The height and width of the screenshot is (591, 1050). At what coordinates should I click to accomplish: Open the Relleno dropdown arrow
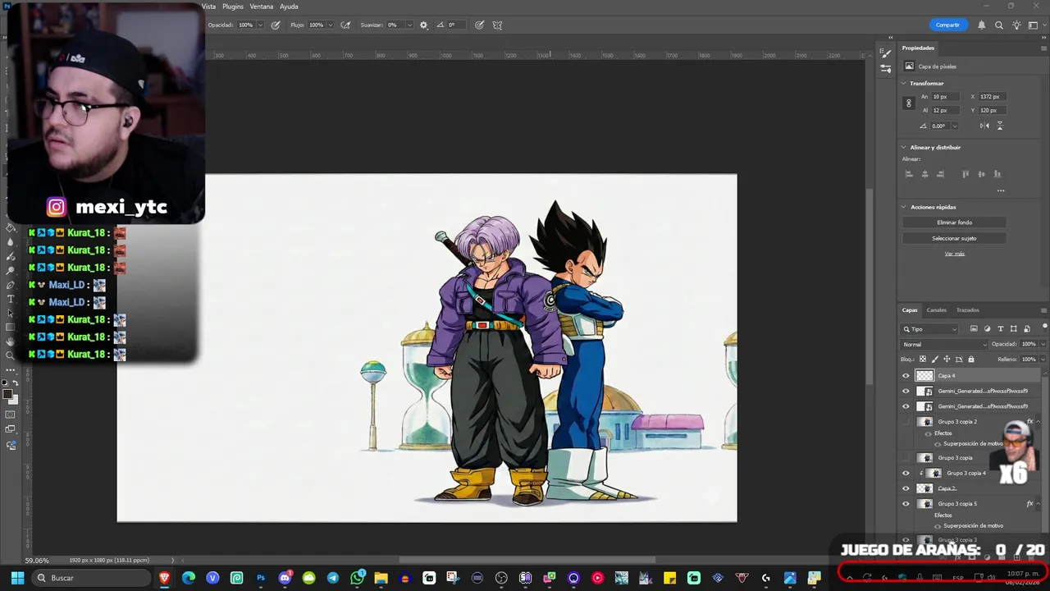(1043, 360)
